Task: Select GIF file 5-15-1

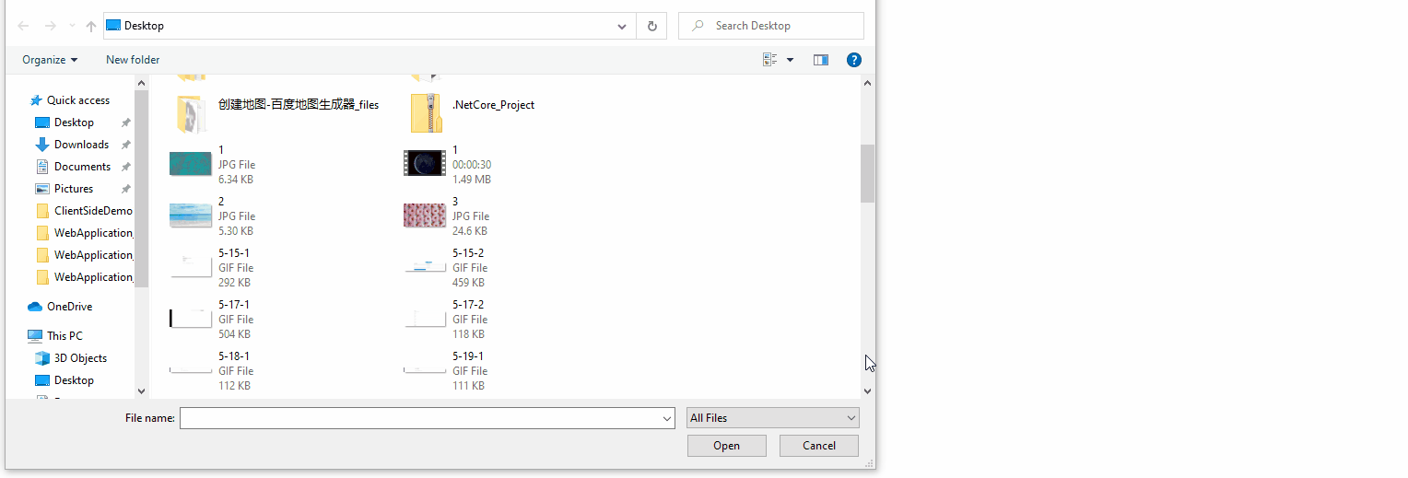Action: [x=211, y=267]
